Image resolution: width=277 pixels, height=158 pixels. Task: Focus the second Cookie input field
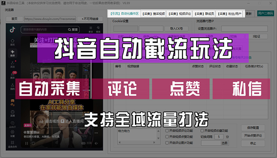click(151, 29)
